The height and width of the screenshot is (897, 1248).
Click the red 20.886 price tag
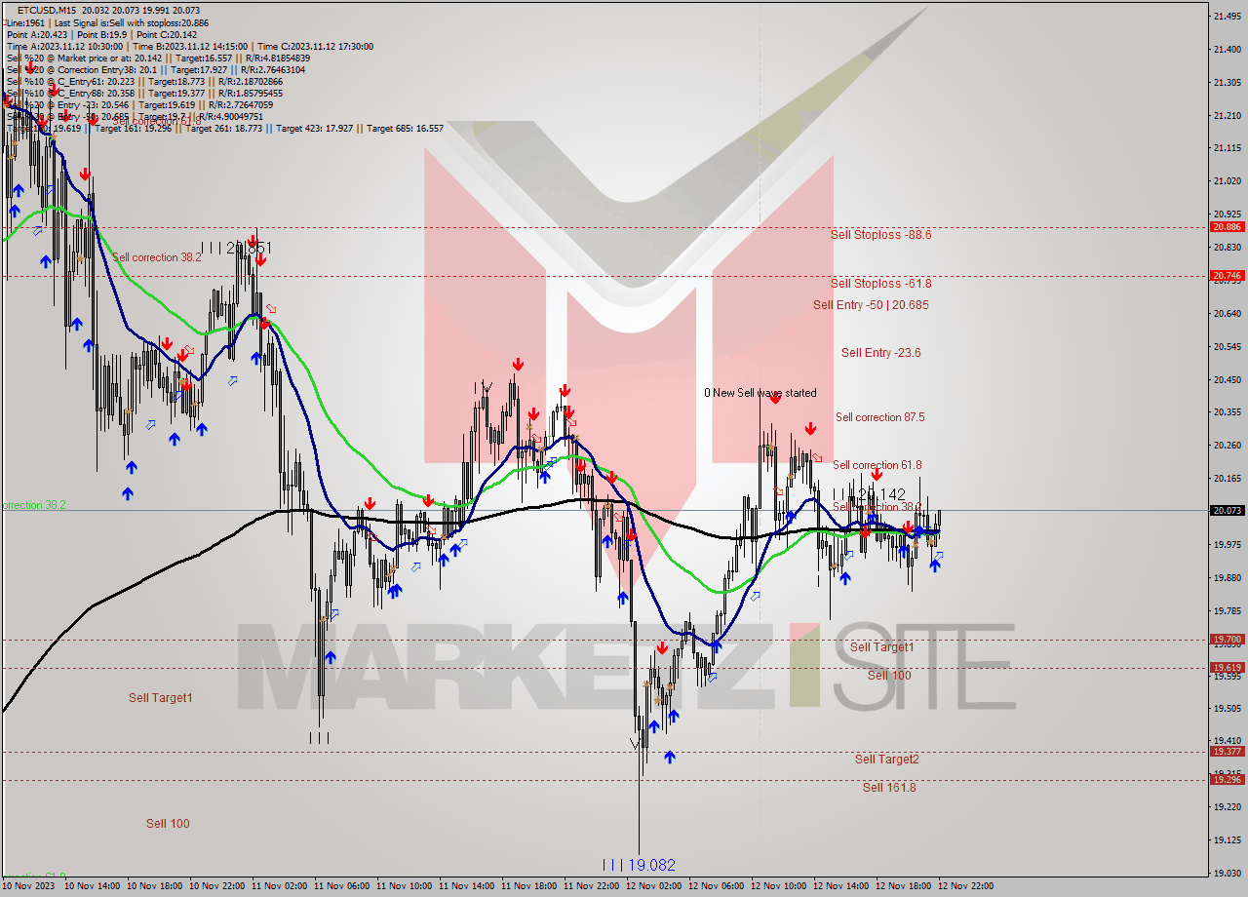1227,226
